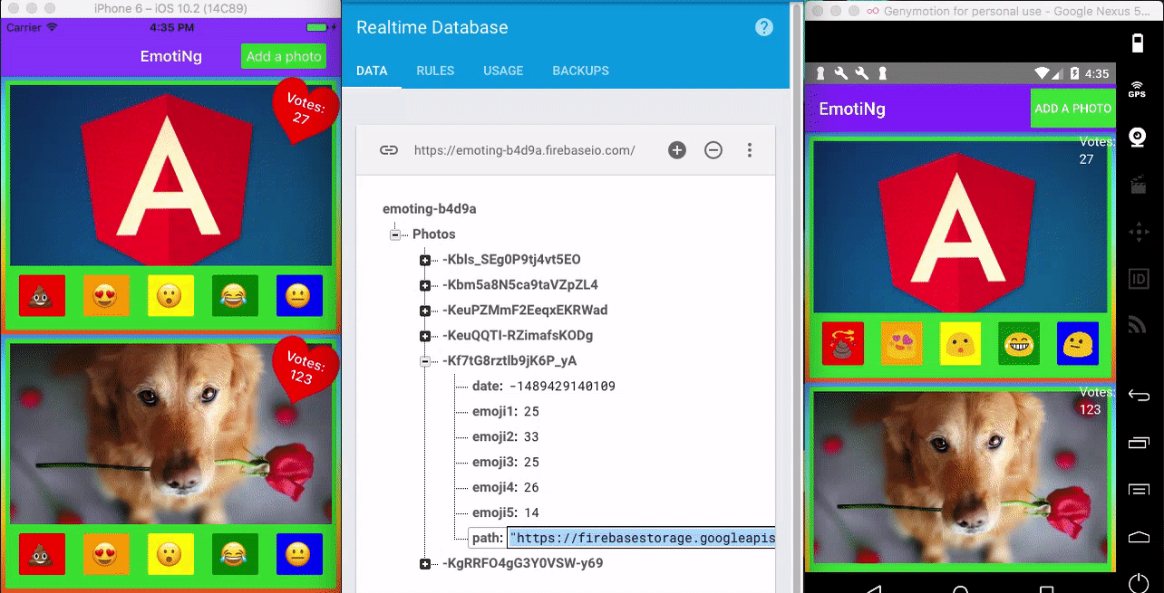
Task: Tap poop emoji under dog photo on iPhone
Action: 42,554
